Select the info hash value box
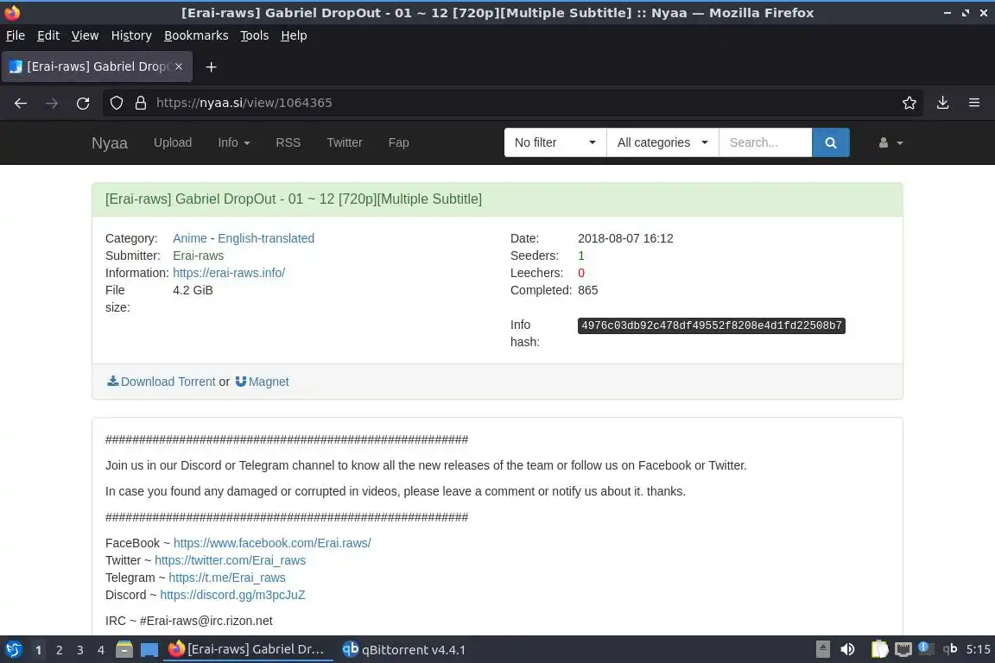 click(712, 325)
